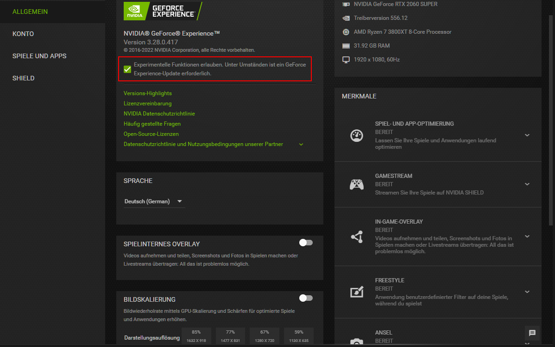Image resolution: width=555 pixels, height=347 pixels.
Task: Enable the Spielinternes Overlay toggle
Action: pos(306,243)
